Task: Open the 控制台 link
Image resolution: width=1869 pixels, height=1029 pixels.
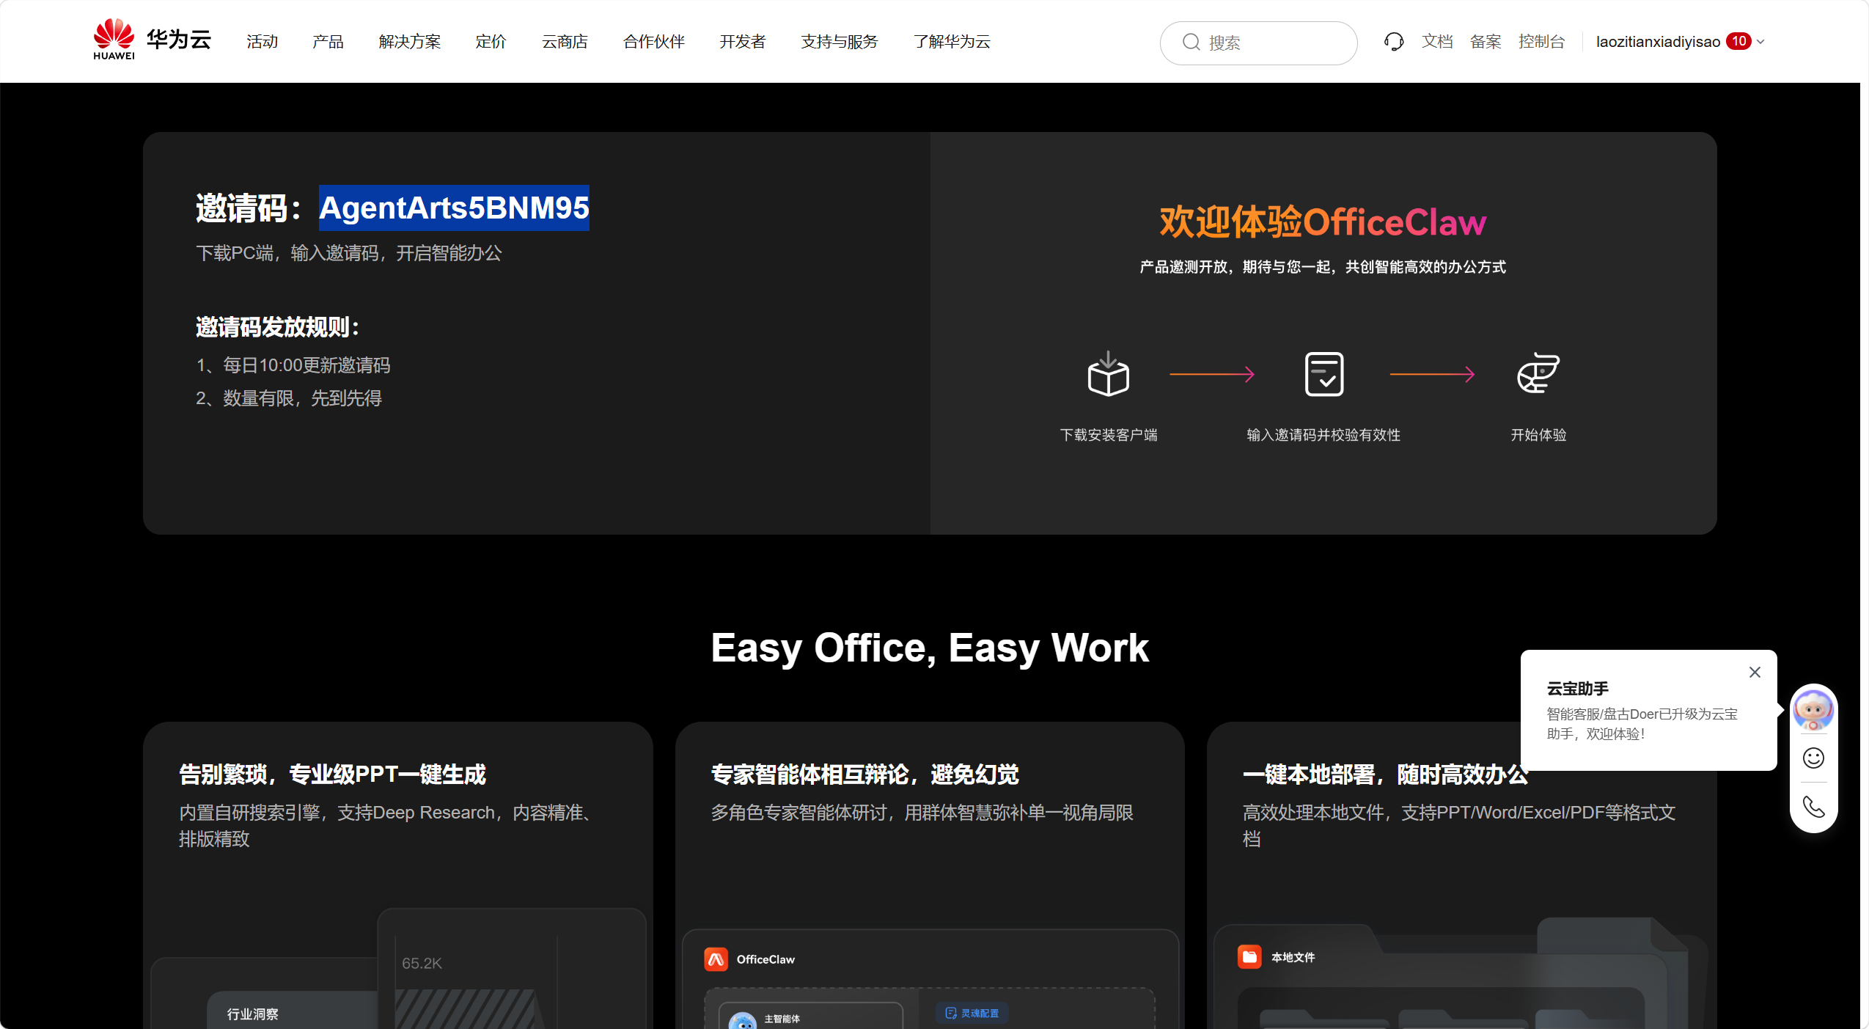Action: click(1541, 42)
